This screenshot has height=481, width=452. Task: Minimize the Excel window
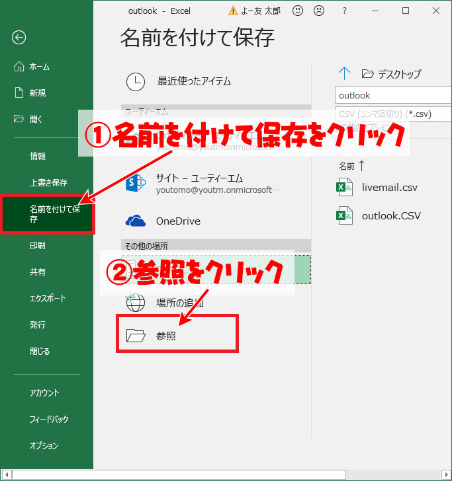pyautogui.click(x=375, y=11)
